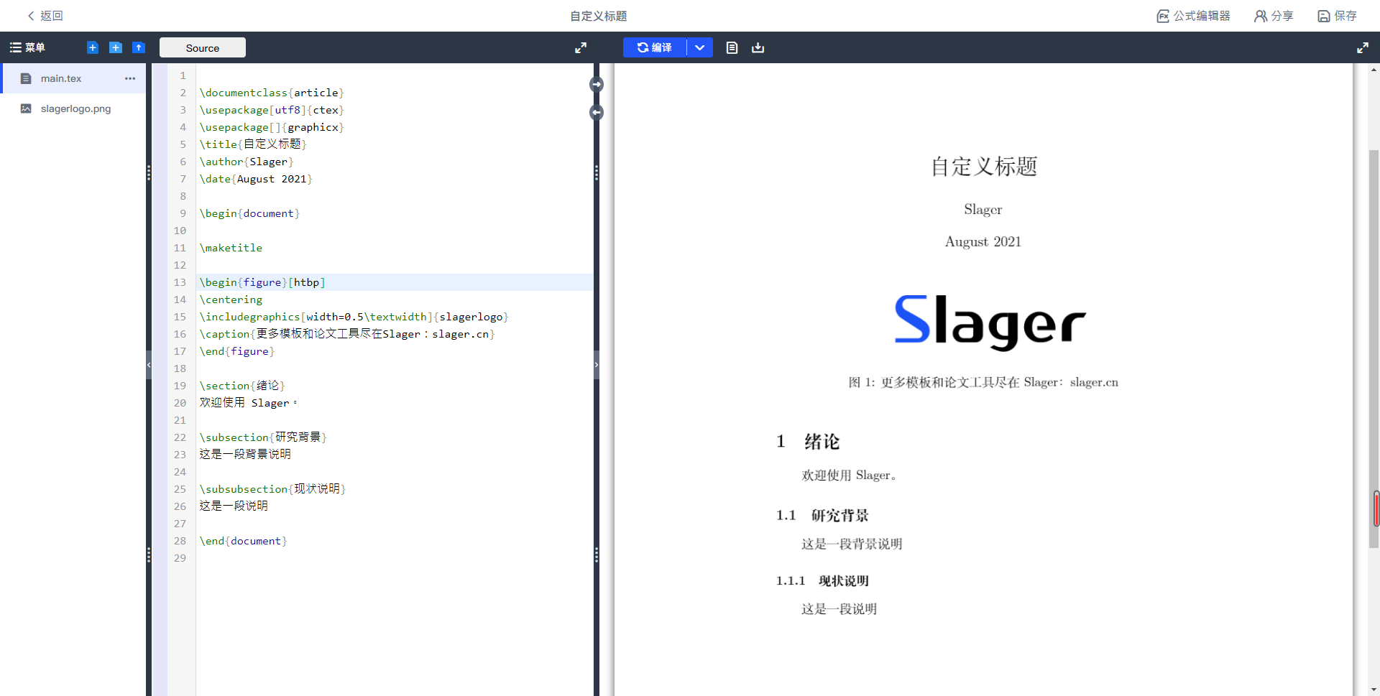Click the PDF title 自定义标题
This screenshot has height=696, width=1380.
984,167
